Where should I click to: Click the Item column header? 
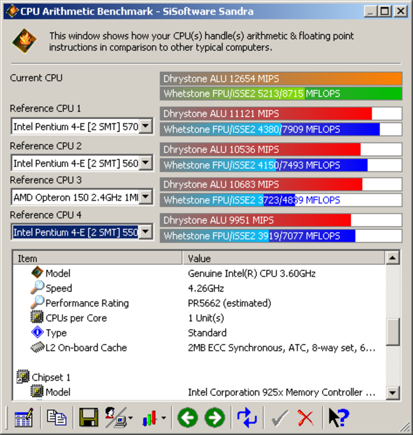(97, 258)
